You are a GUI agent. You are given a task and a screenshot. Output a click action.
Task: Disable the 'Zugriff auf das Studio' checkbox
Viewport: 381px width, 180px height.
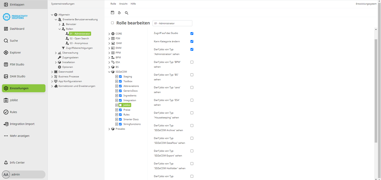tap(192, 33)
